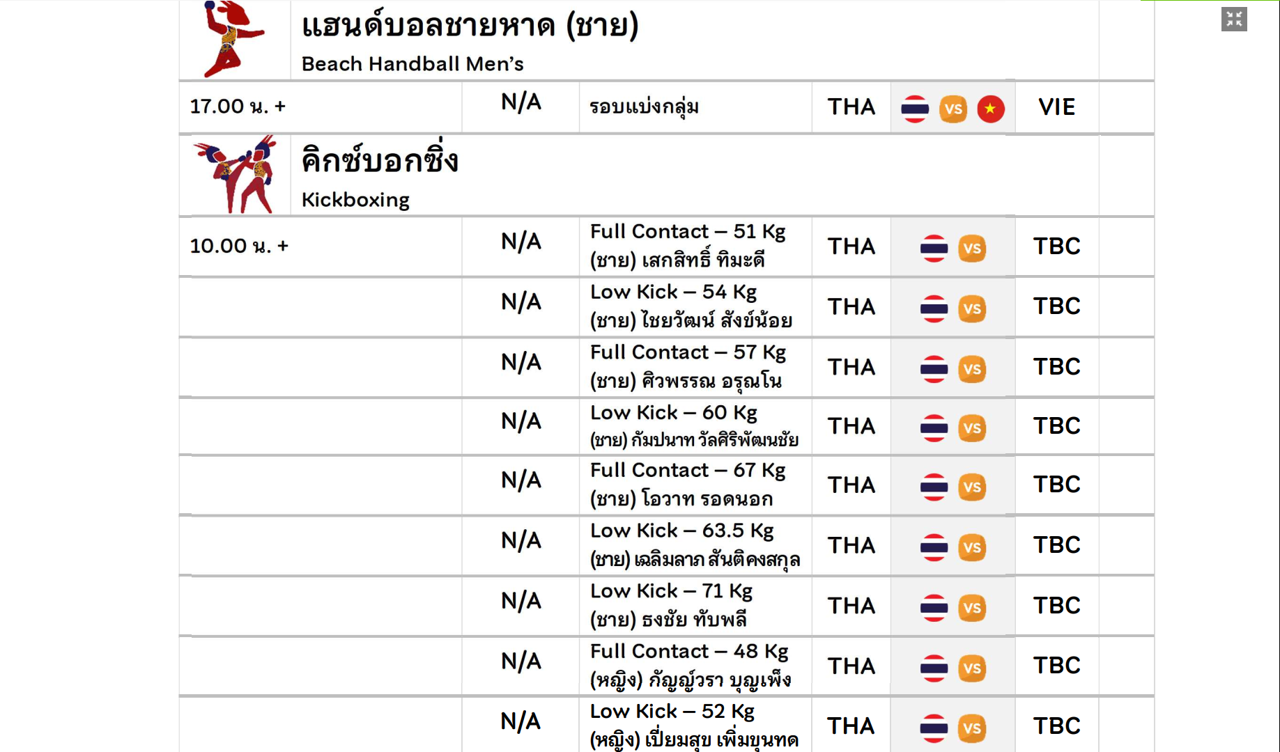The width and height of the screenshot is (1280, 752).
Task: Click VS badge in Low Kick 60 Kg row
Action: (x=971, y=428)
